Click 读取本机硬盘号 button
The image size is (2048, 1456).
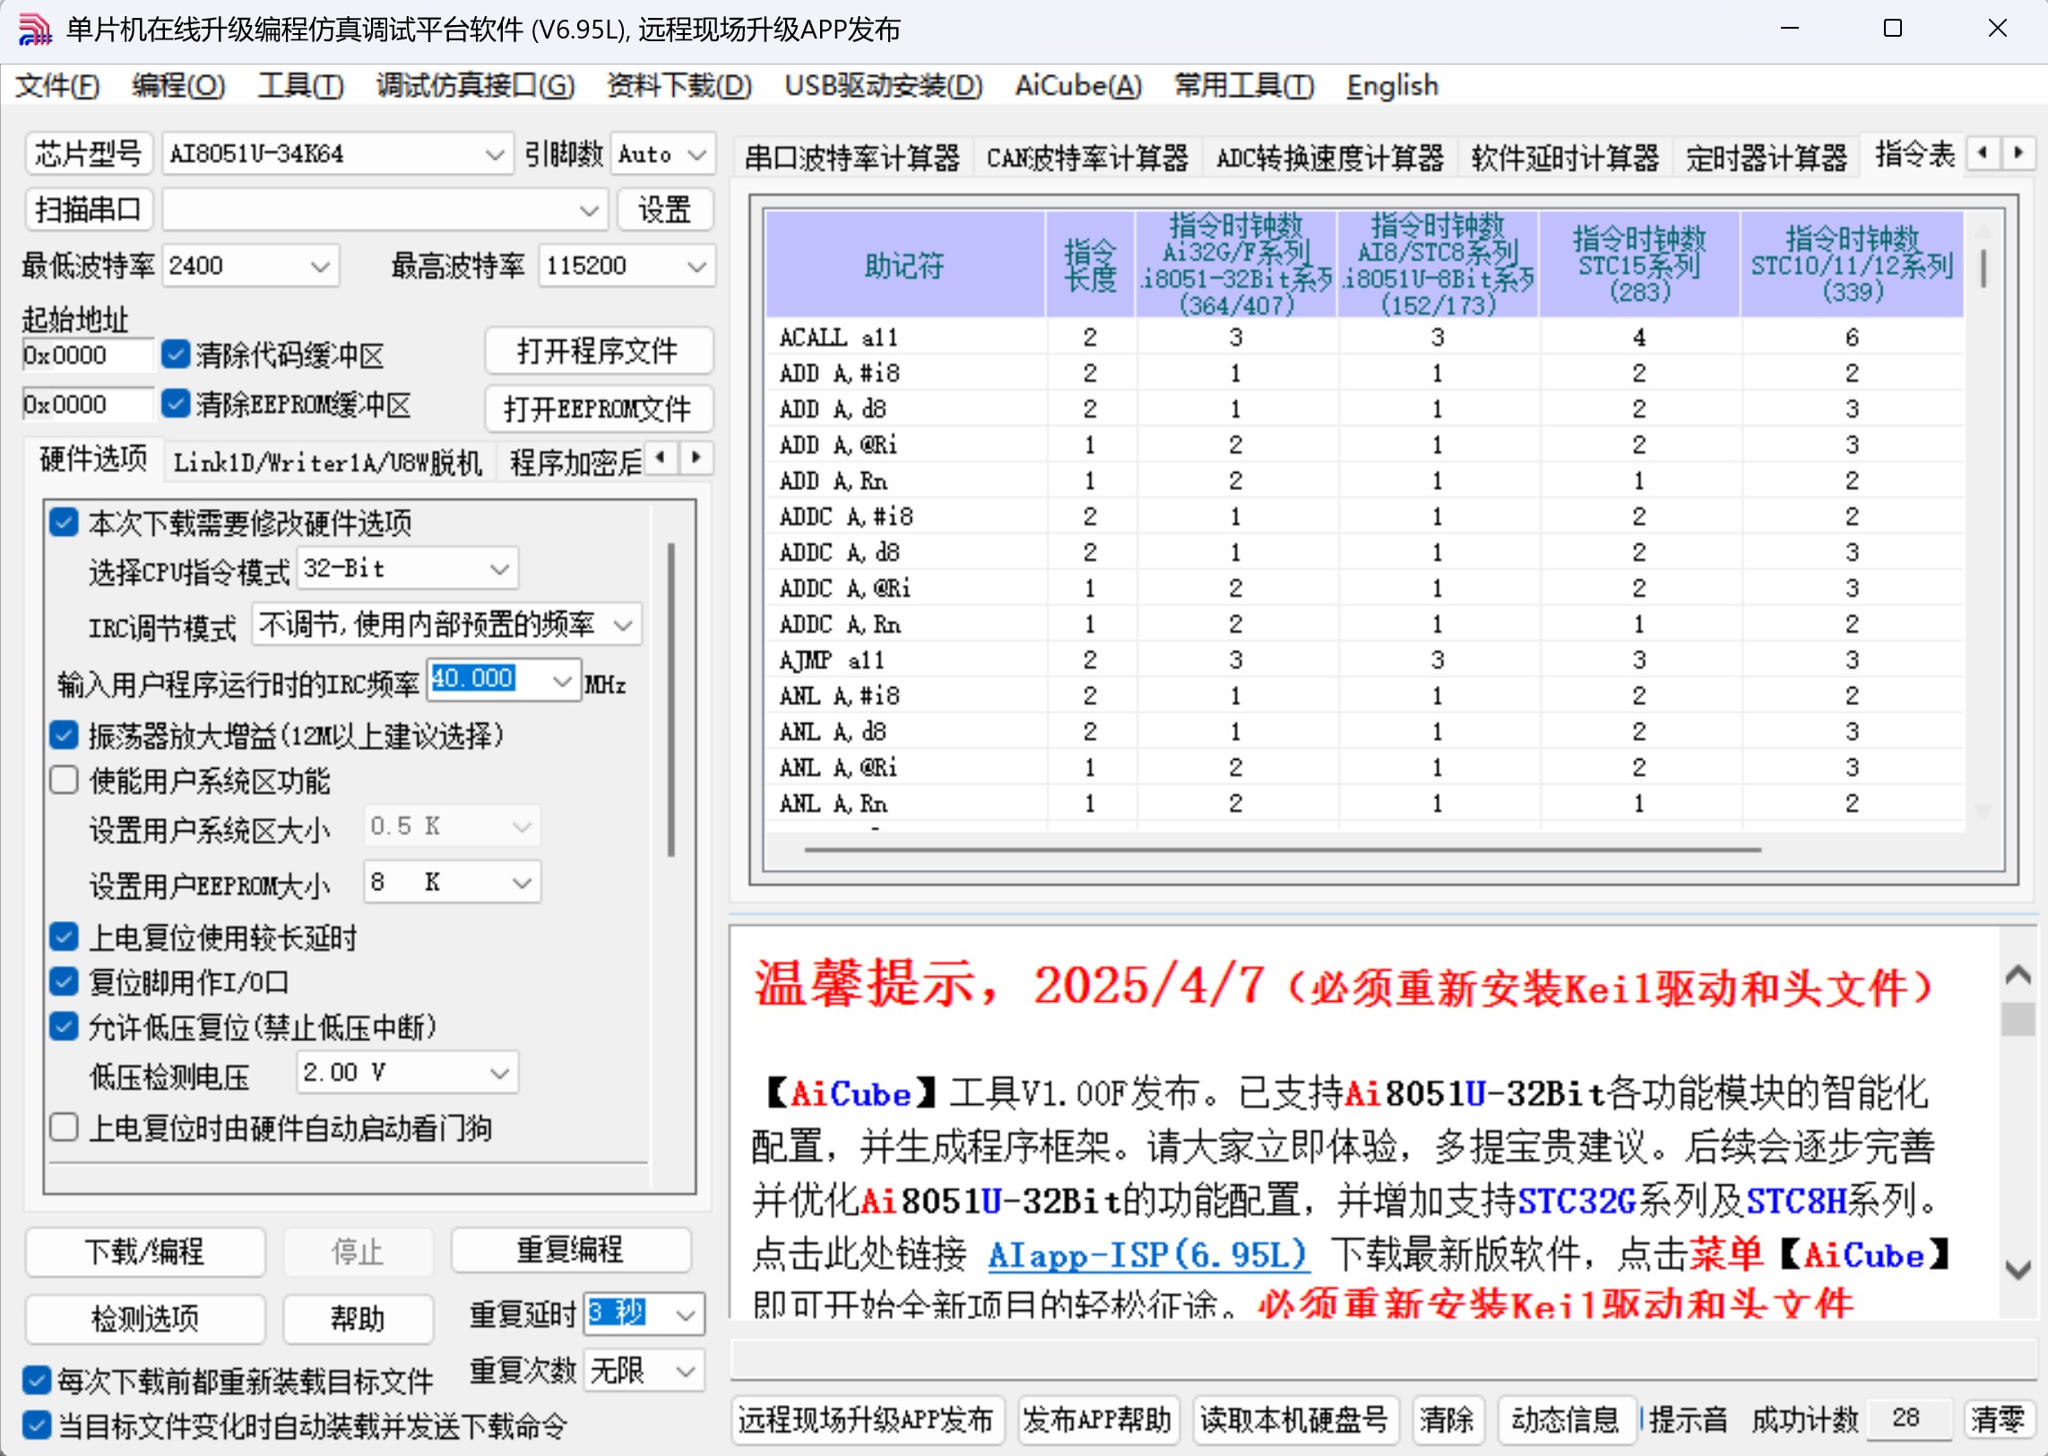coord(1294,1419)
